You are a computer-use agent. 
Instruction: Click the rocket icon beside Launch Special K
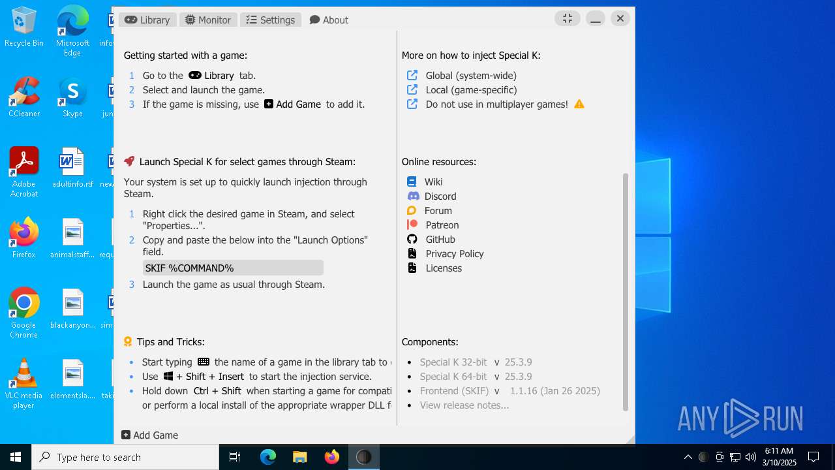click(x=129, y=161)
